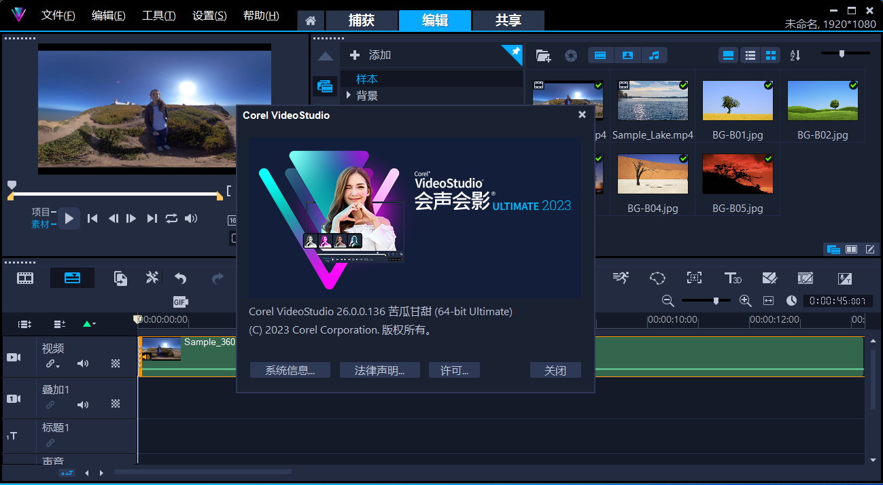This screenshot has width=883, height=485.
Task: Toggle showing audio files in library
Action: (x=654, y=56)
